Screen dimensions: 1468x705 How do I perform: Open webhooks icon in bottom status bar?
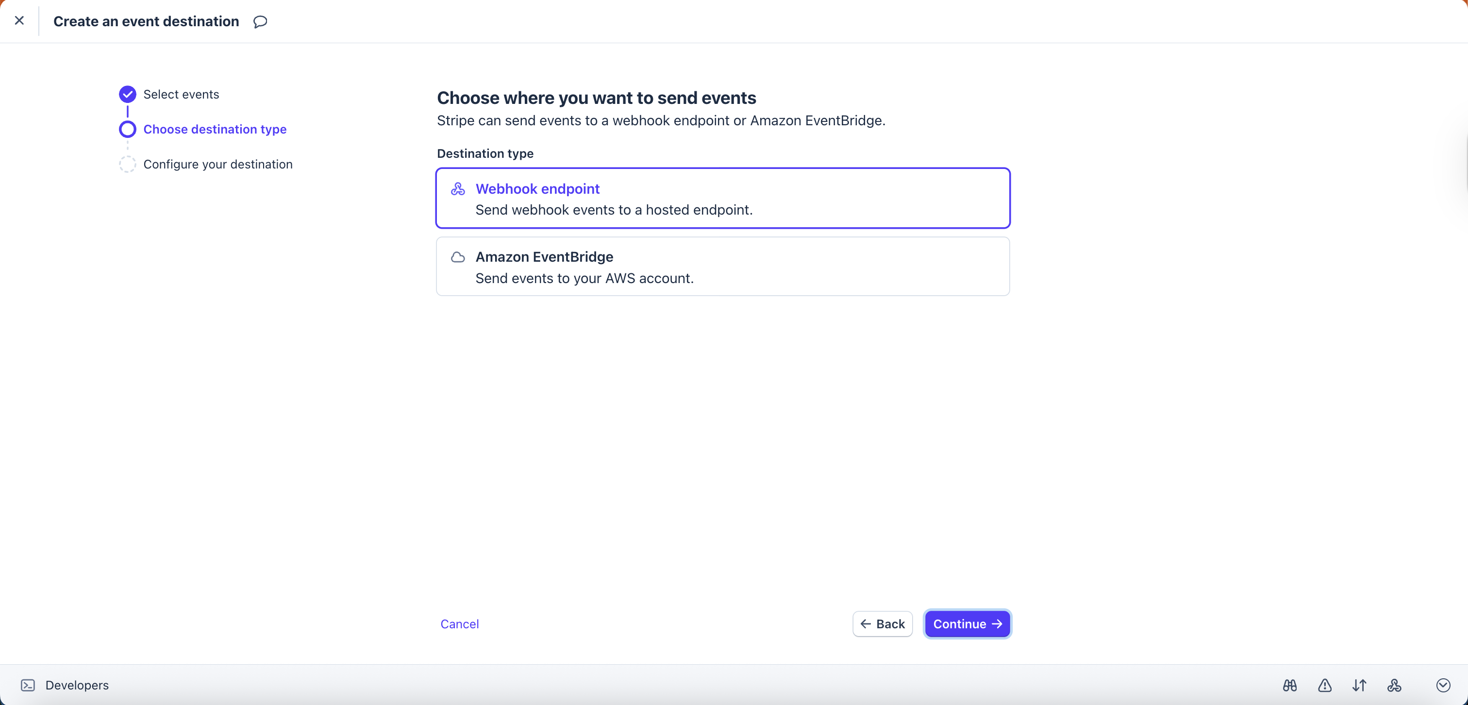[1394, 685]
